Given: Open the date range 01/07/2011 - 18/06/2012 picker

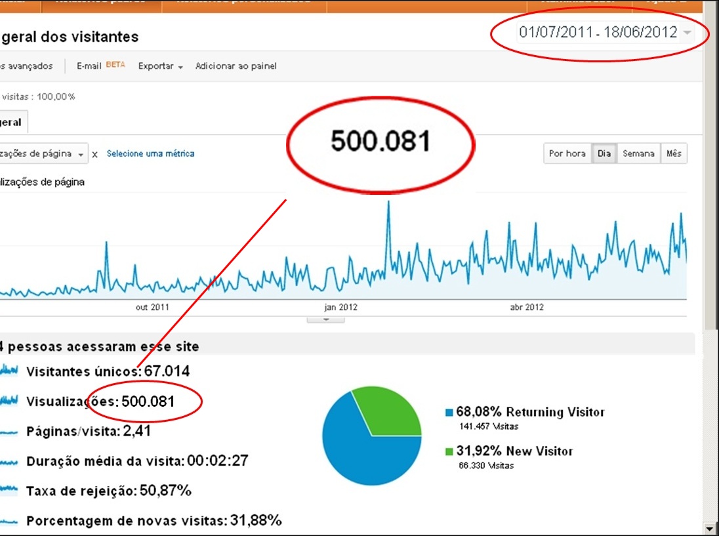Looking at the screenshot, I should (x=604, y=33).
